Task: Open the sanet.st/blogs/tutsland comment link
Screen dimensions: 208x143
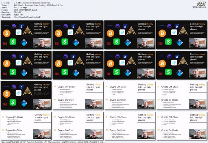Action: tap(27, 17)
